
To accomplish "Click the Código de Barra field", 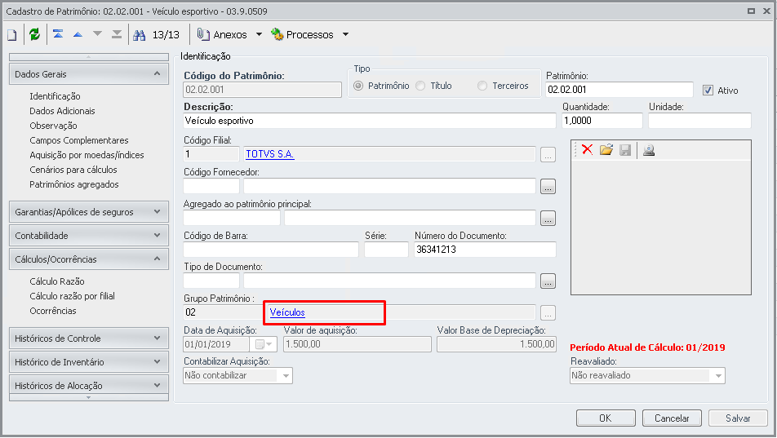I will click(271, 250).
